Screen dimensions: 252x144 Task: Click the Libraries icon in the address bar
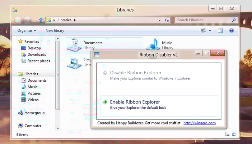pyautogui.click(x=49, y=20)
